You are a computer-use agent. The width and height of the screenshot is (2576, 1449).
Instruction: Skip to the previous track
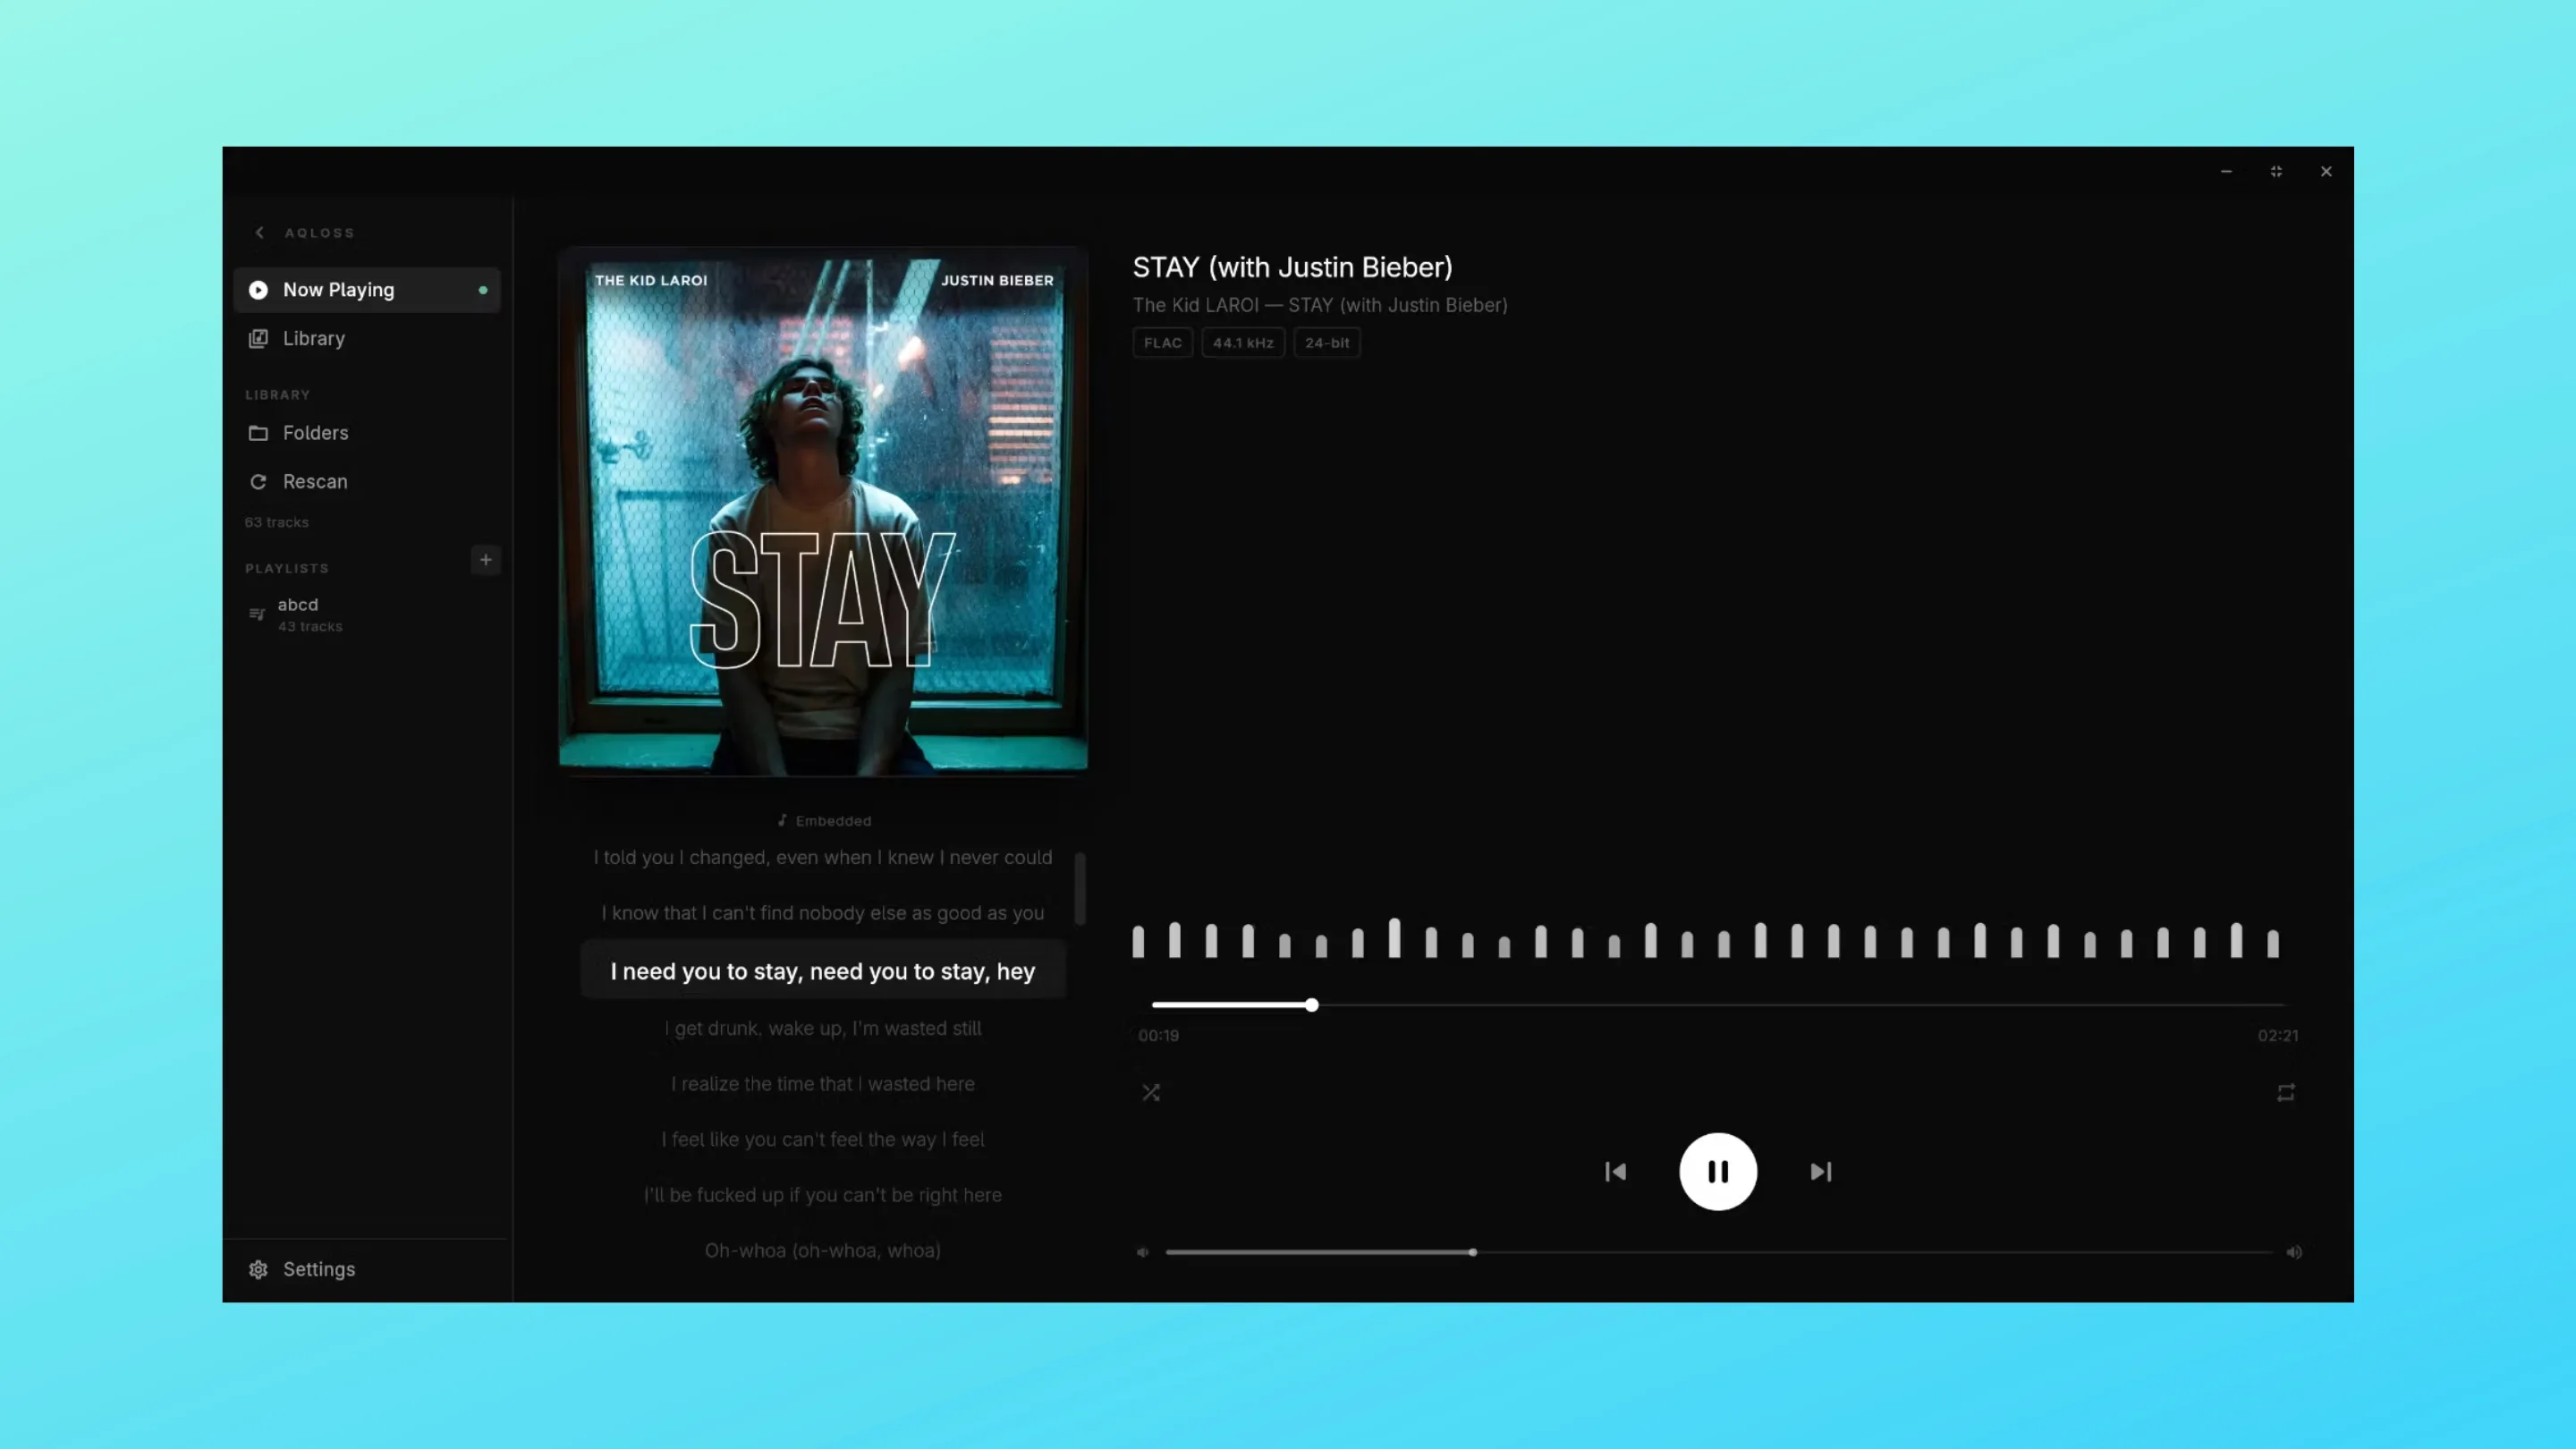pos(1615,1172)
